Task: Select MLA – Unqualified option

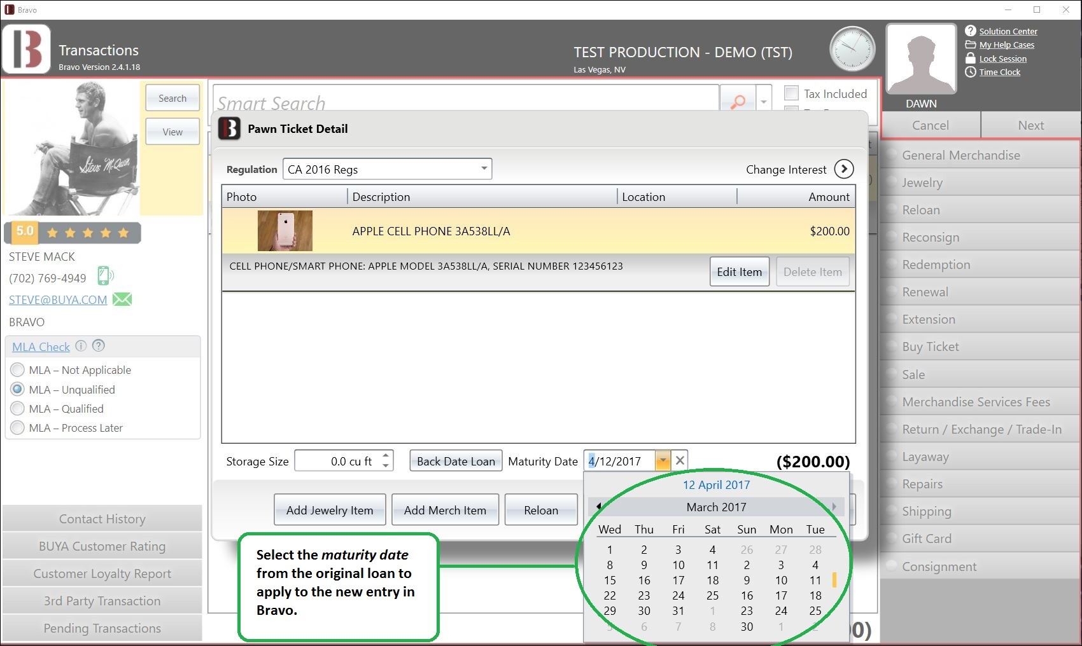Action: (x=18, y=389)
